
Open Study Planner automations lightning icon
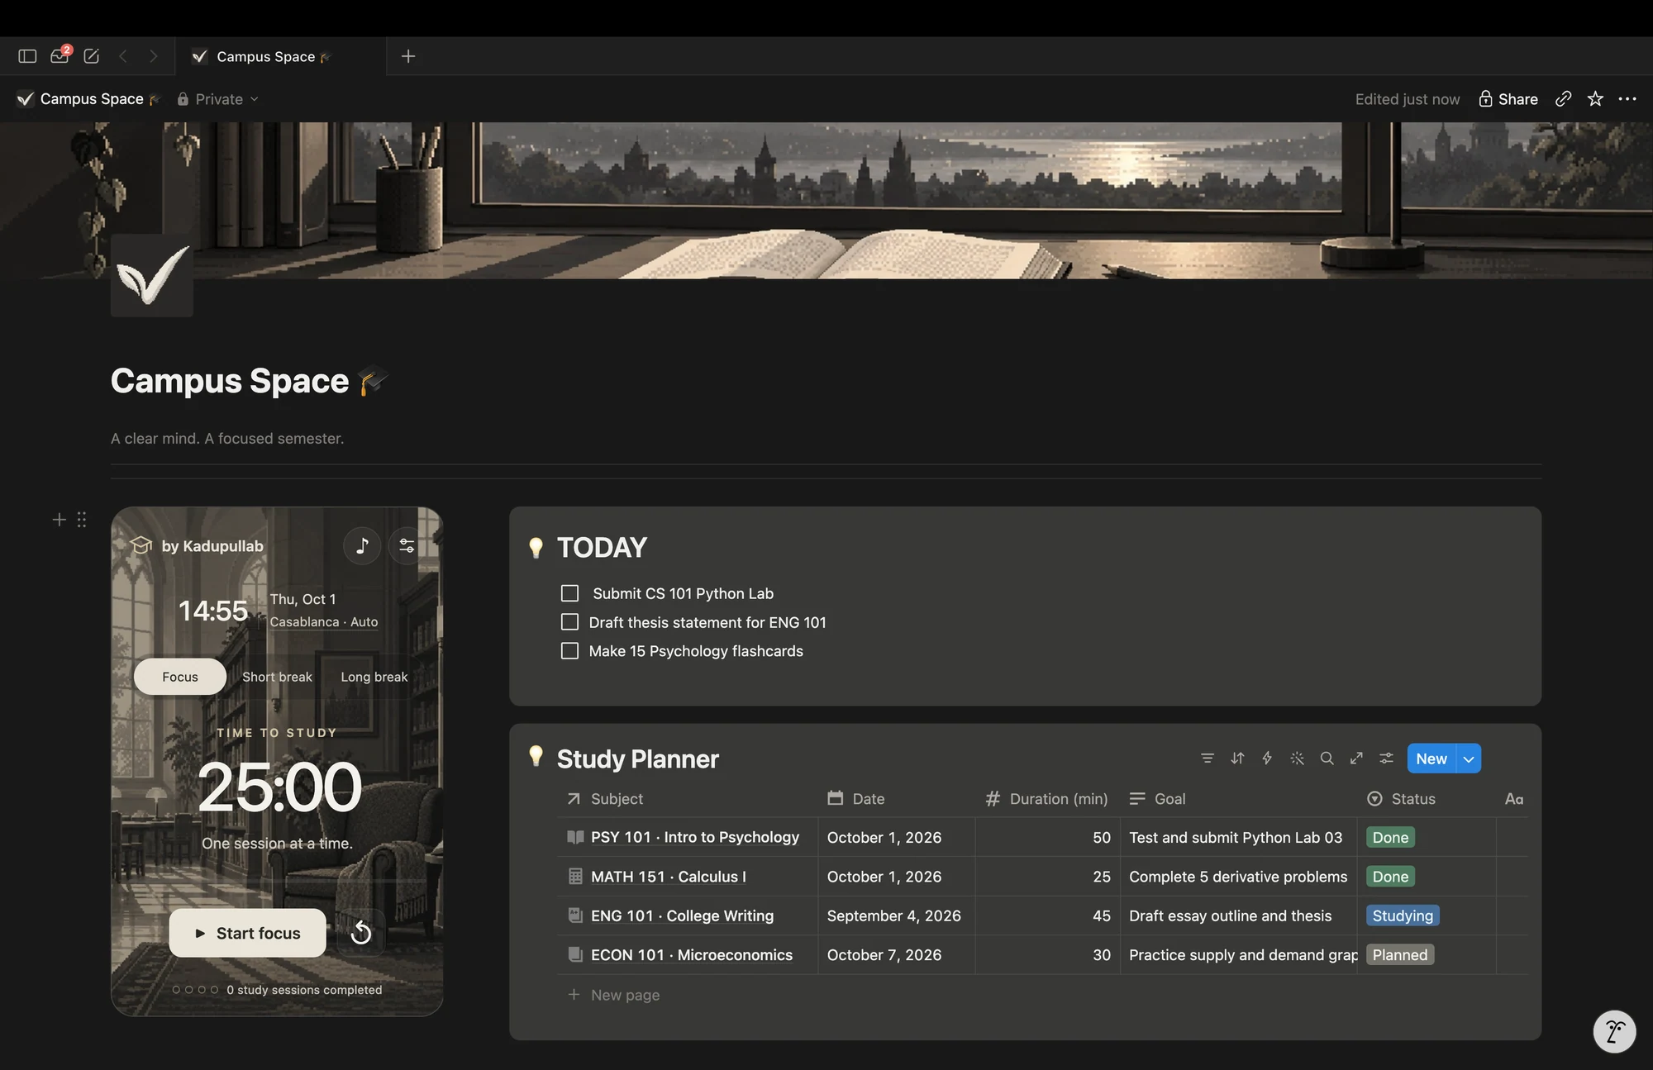tap(1267, 759)
